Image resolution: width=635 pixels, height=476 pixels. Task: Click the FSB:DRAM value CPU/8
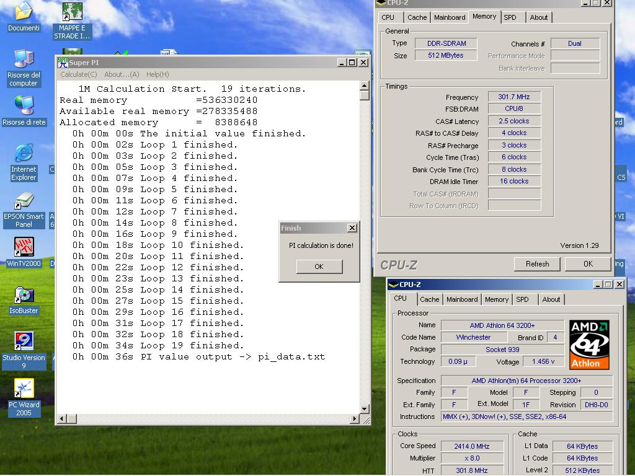tap(514, 109)
